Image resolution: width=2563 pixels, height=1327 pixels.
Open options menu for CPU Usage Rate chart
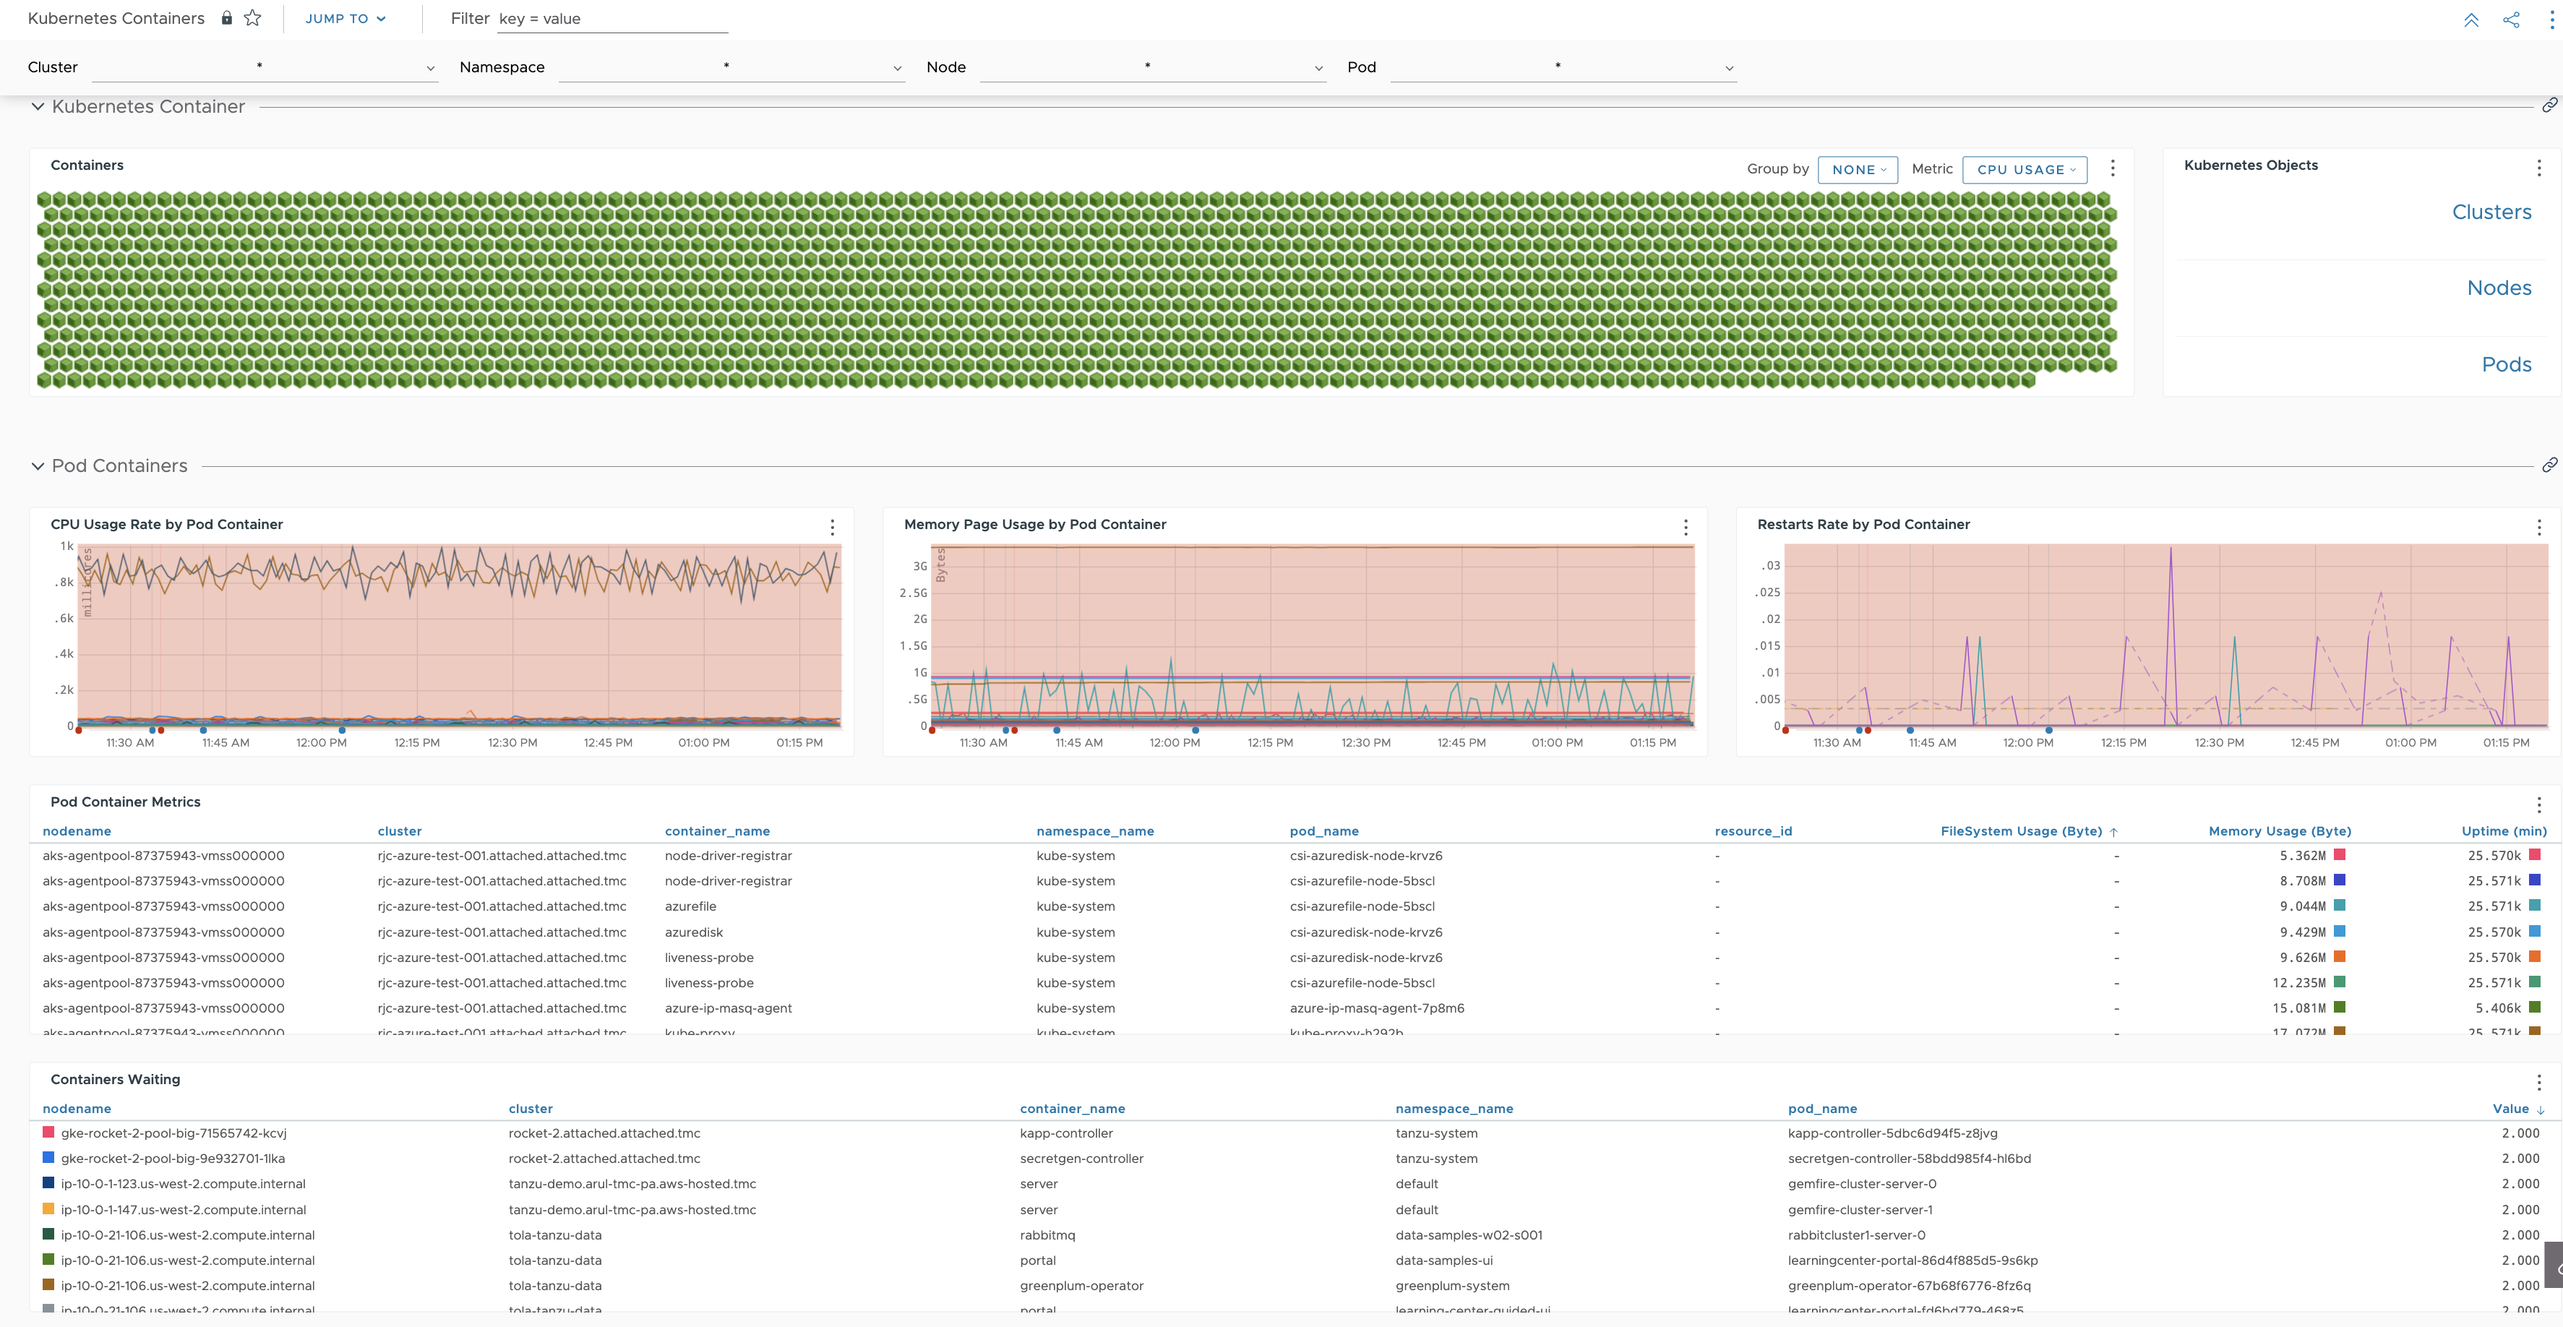pos(832,528)
